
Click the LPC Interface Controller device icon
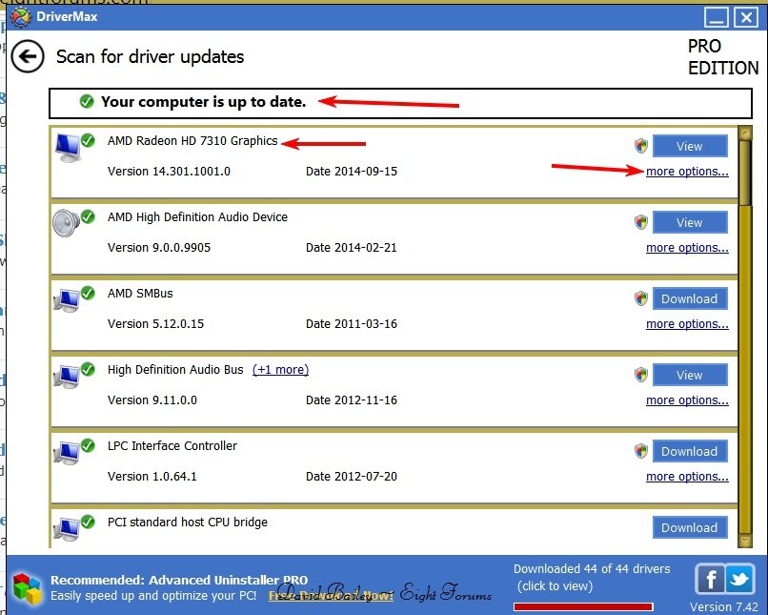67,453
